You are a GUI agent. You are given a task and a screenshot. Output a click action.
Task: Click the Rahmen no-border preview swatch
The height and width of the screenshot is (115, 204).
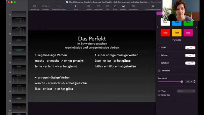click(x=190, y=55)
